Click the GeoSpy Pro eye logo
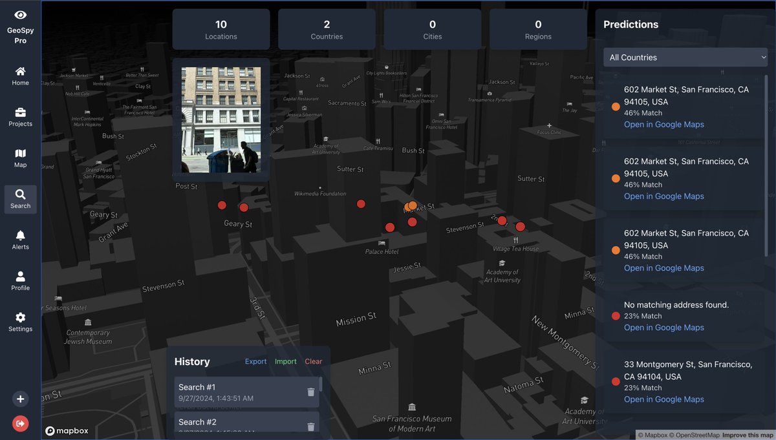776x440 pixels. (x=21, y=15)
